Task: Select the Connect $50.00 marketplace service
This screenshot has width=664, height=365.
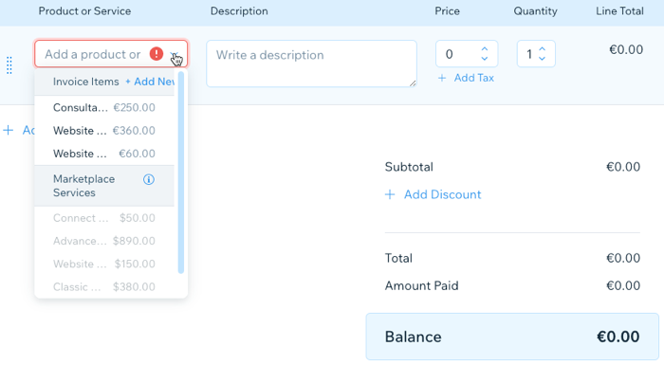Action: tap(104, 218)
